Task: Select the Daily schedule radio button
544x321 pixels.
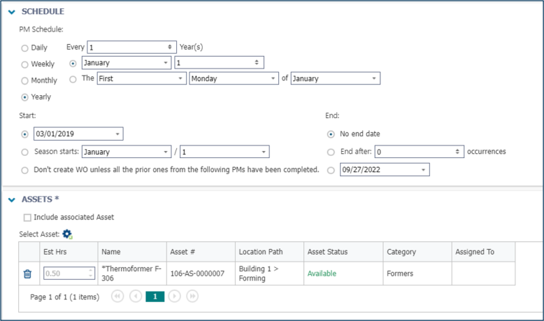Action: tap(24, 48)
